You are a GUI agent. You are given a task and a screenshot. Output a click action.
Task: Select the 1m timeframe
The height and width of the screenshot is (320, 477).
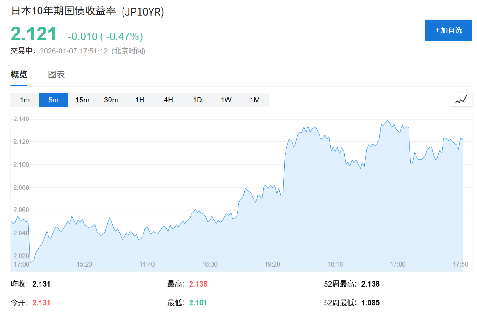tap(25, 100)
